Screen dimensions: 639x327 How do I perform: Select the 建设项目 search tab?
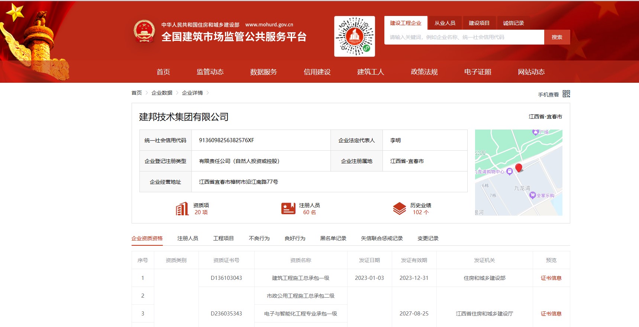[479, 23]
